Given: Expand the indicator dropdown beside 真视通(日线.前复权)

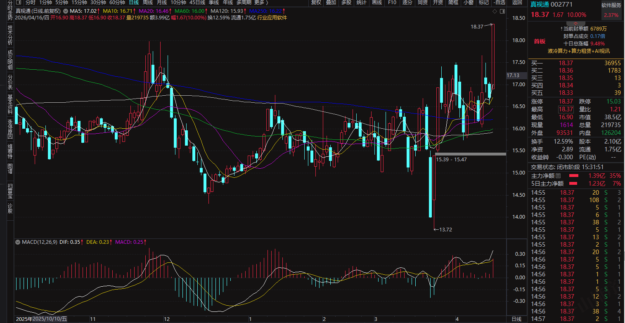Looking at the screenshot, I should pos(65,11).
